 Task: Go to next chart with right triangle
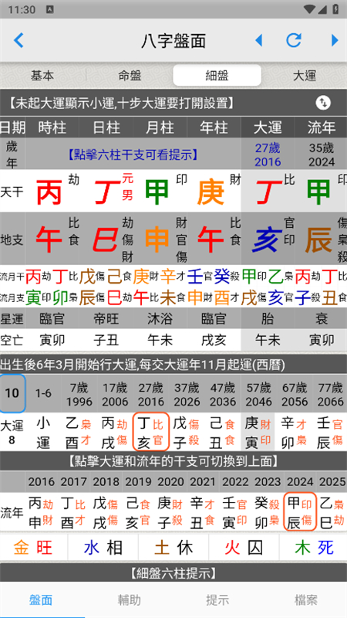tap(335, 40)
